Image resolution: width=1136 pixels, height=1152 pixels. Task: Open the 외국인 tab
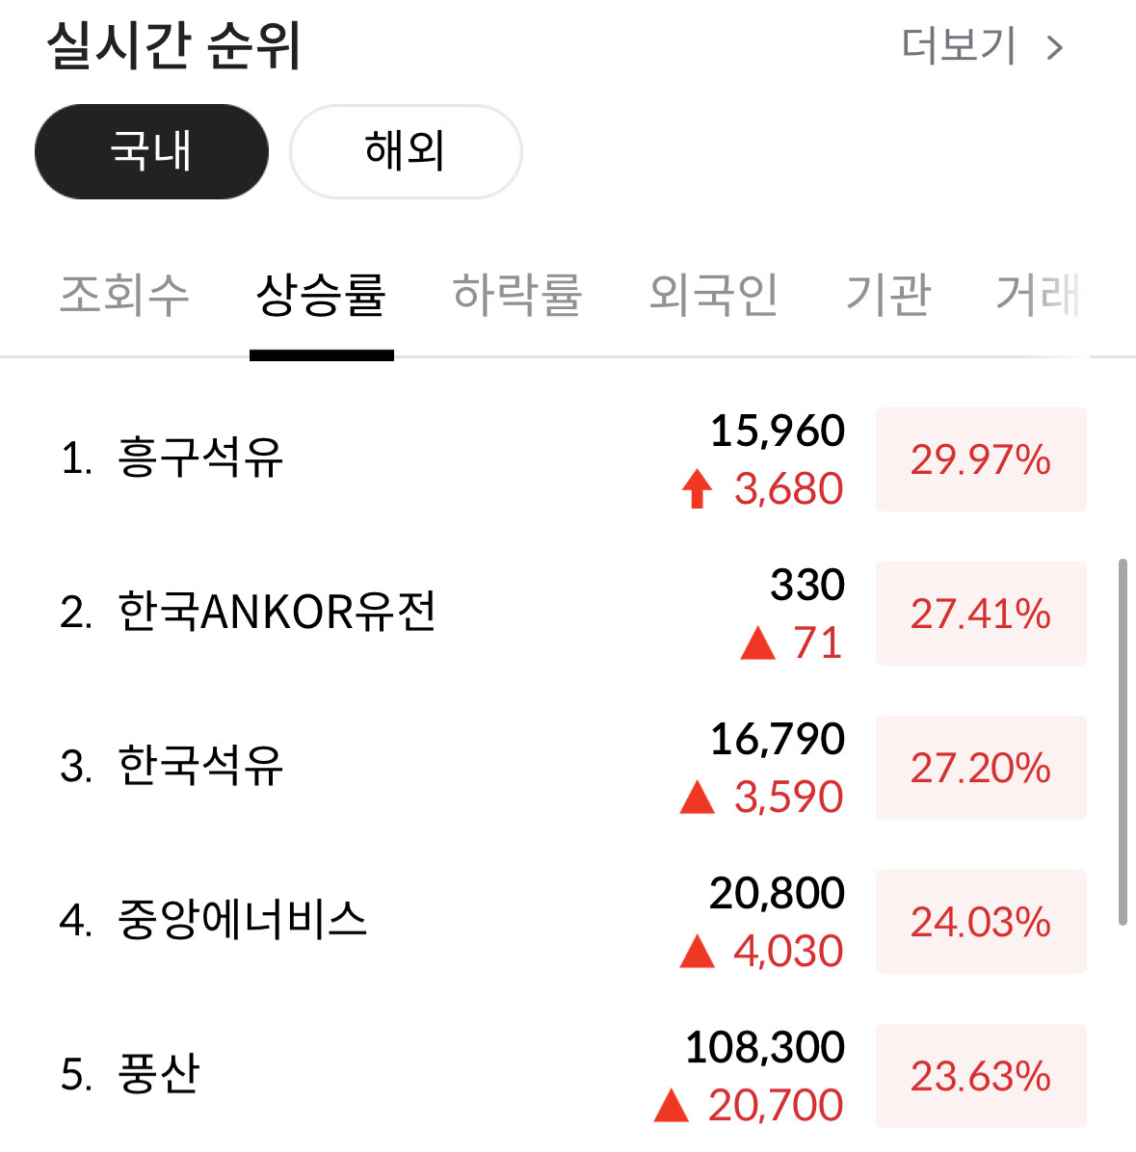point(714,295)
